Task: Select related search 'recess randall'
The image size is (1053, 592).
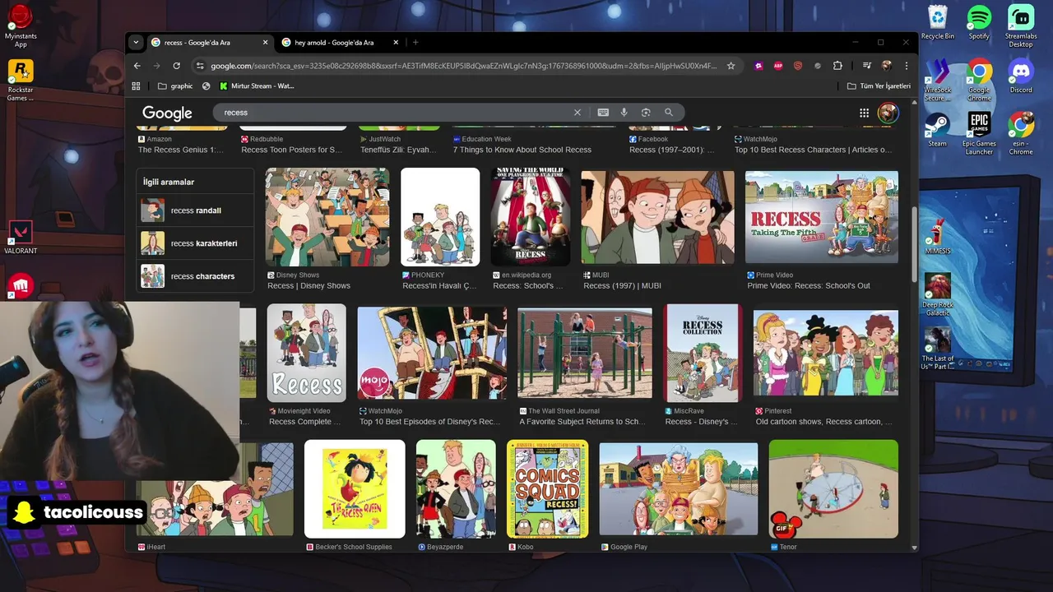Action: tap(195, 210)
